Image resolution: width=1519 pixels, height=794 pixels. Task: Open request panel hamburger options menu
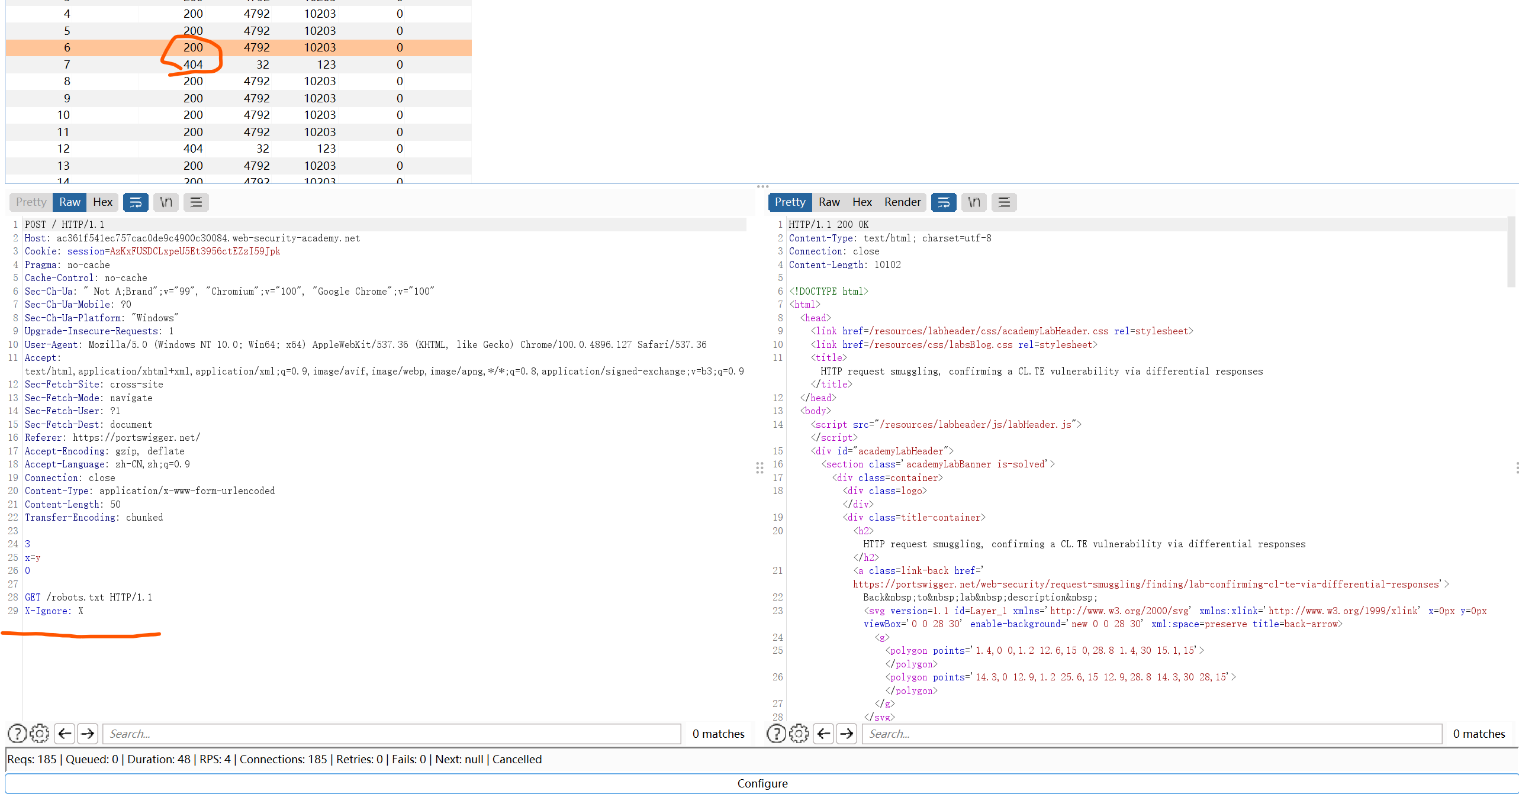tap(196, 202)
